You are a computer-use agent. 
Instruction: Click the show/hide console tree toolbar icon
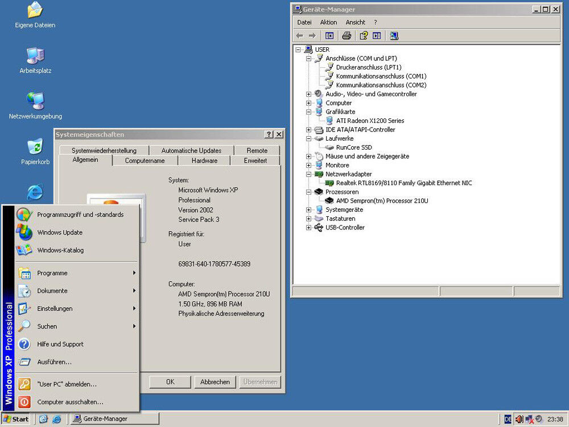[x=329, y=35]
